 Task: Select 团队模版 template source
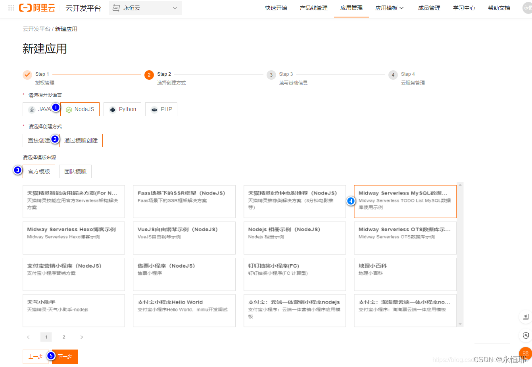tap(75, 171)
